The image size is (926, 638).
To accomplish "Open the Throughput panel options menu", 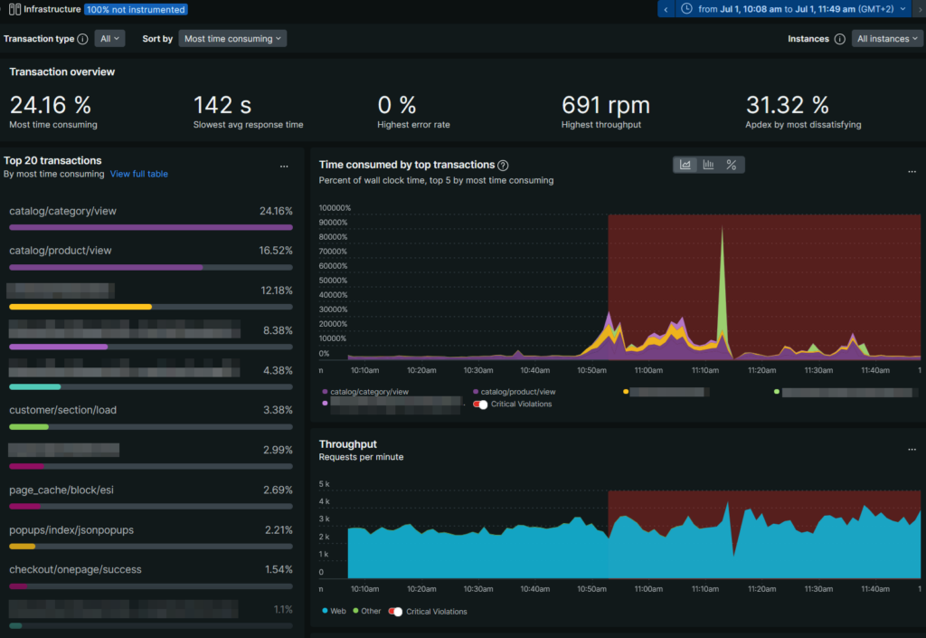I will [x=912, y=449].
